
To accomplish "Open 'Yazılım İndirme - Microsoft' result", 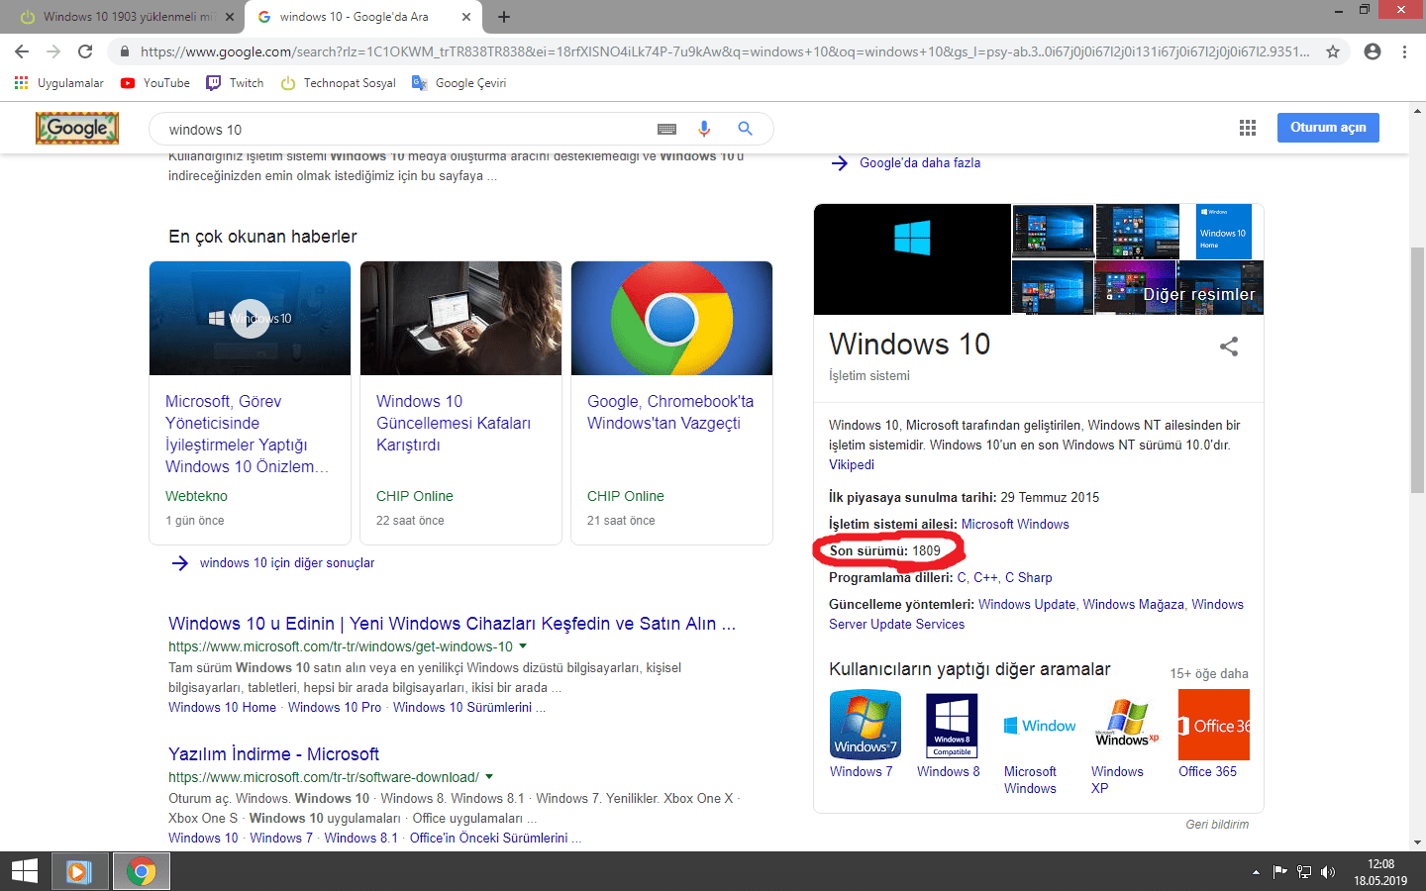I will point(273,754).
